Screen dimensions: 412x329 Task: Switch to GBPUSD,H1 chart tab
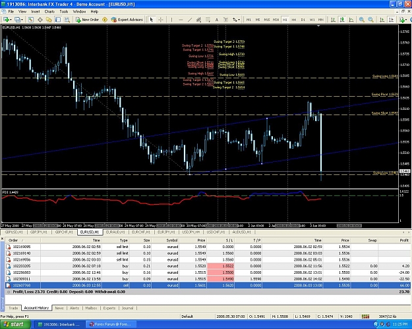14,232
